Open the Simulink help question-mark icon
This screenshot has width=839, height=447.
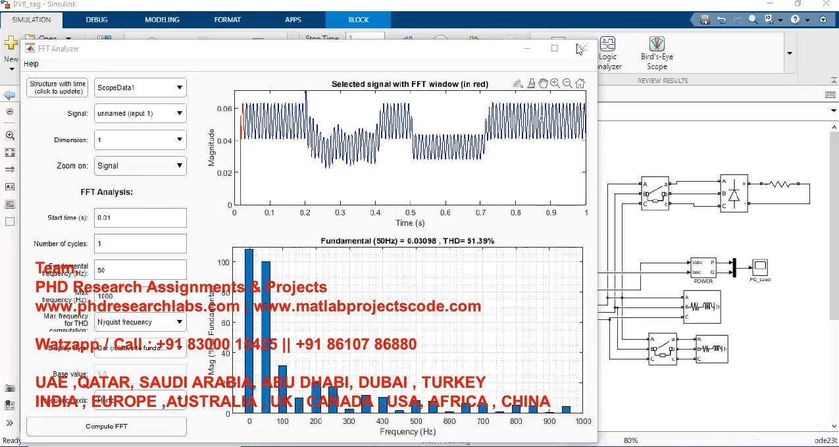click(796, 20)
